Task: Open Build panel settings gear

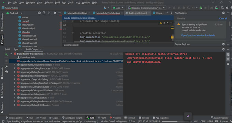Action: pos(223,49)
